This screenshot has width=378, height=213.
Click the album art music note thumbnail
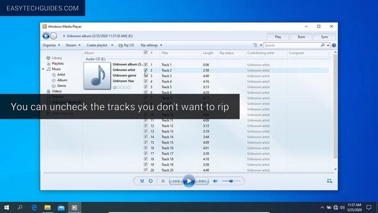(97, 76)
